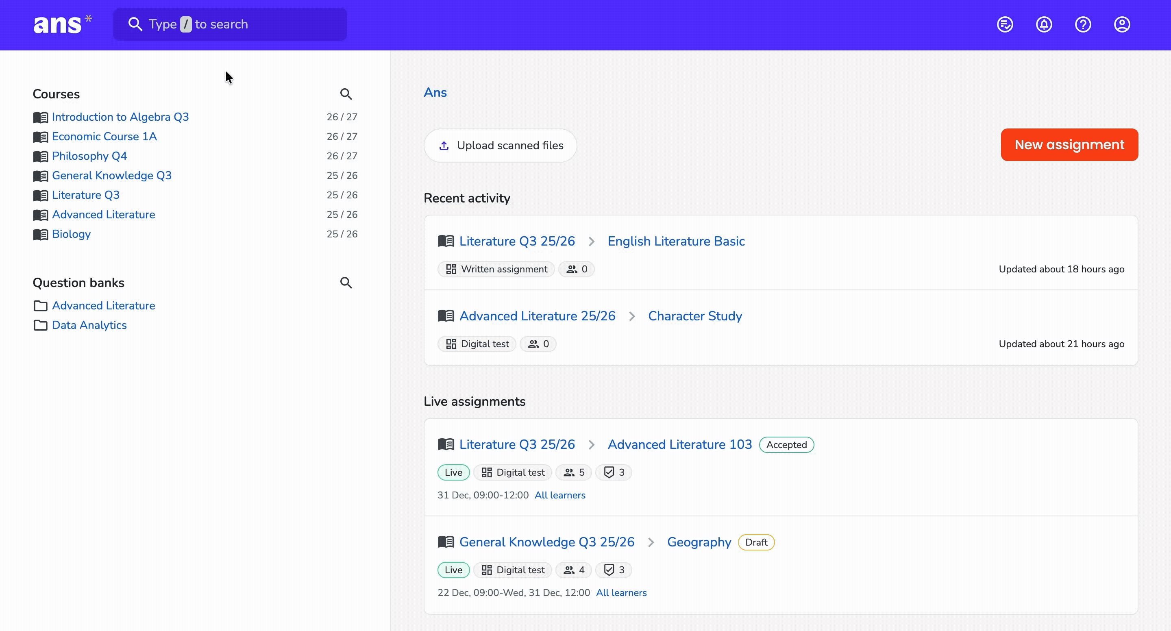Click Digital test tag under Character Study

tap(477, 344)
